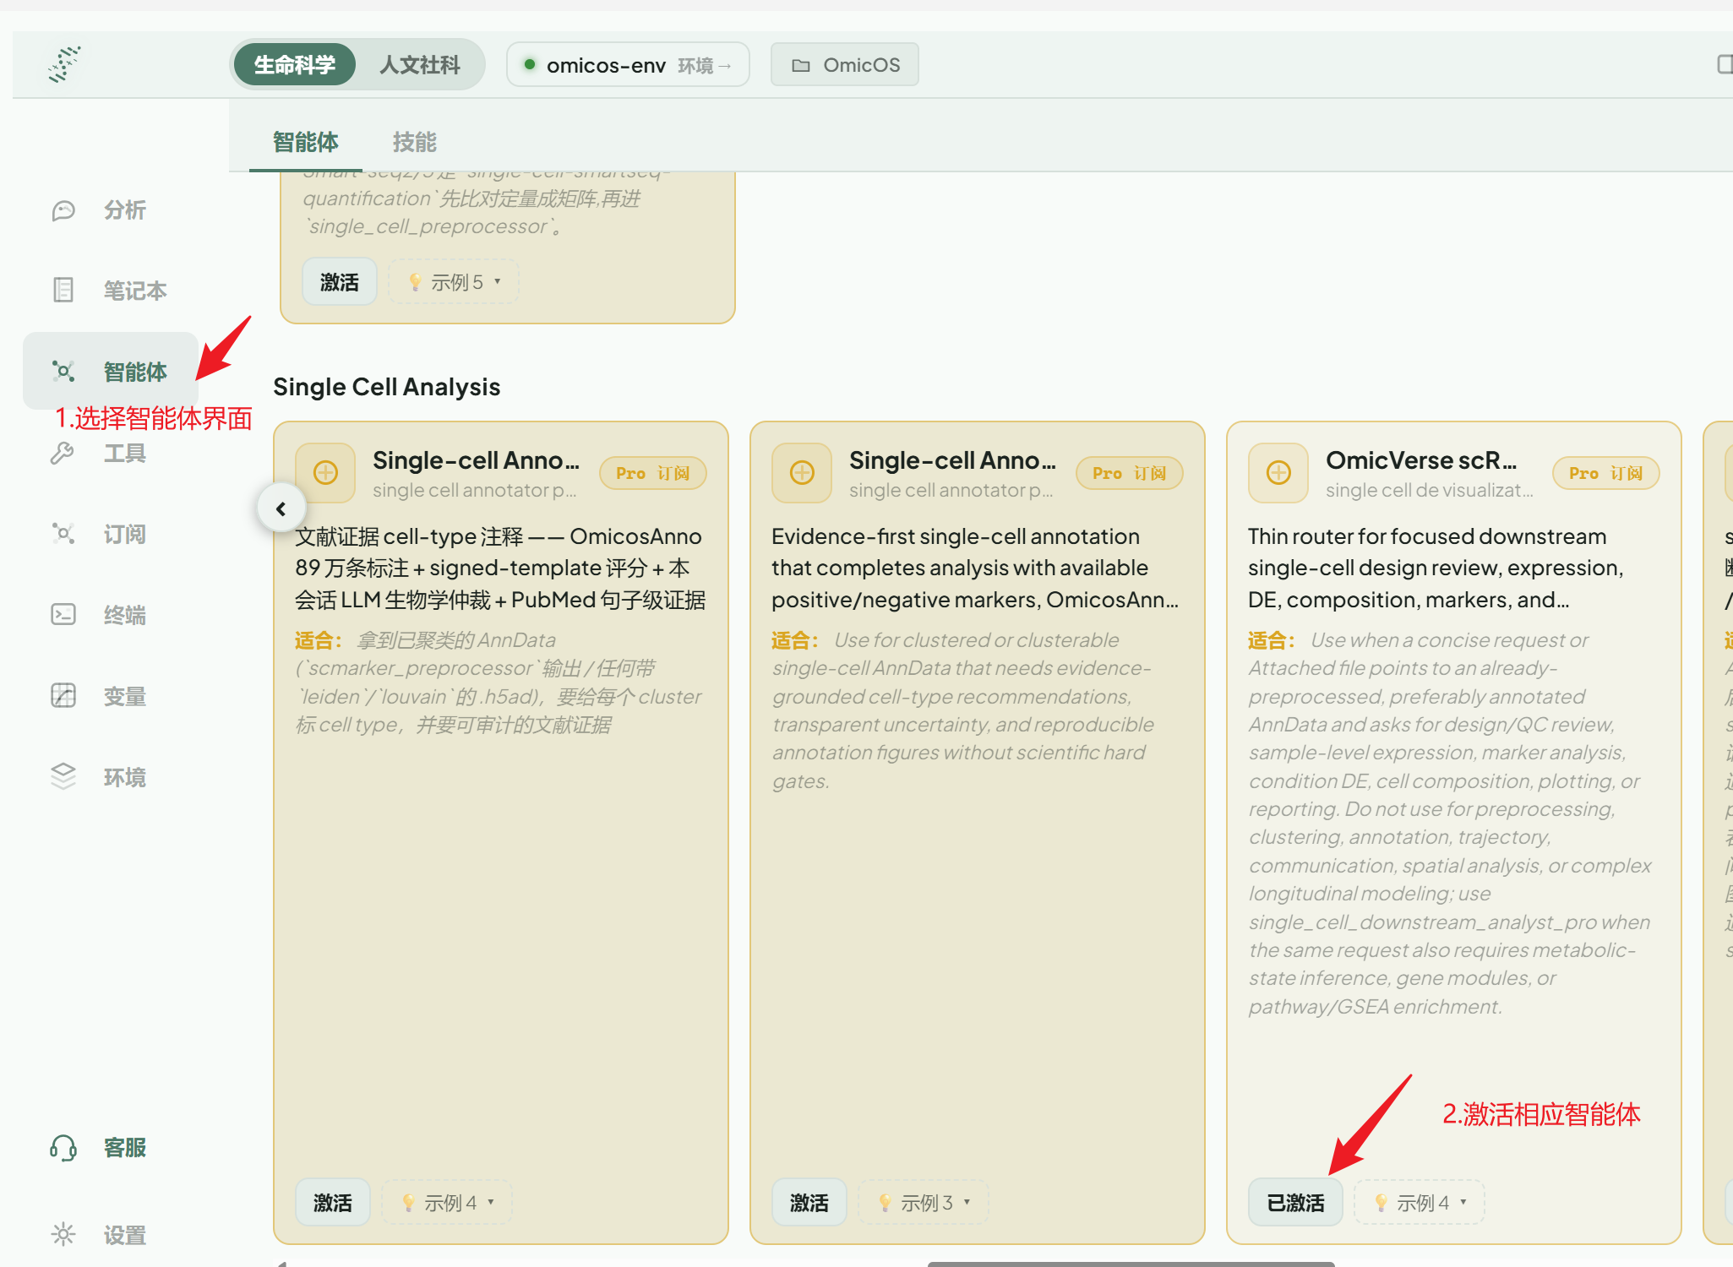The width and height of the screenshot is (1733, 1267).
Task: Click Pro 订阅 badge on first annotator card
Action: tap(653, 473)
